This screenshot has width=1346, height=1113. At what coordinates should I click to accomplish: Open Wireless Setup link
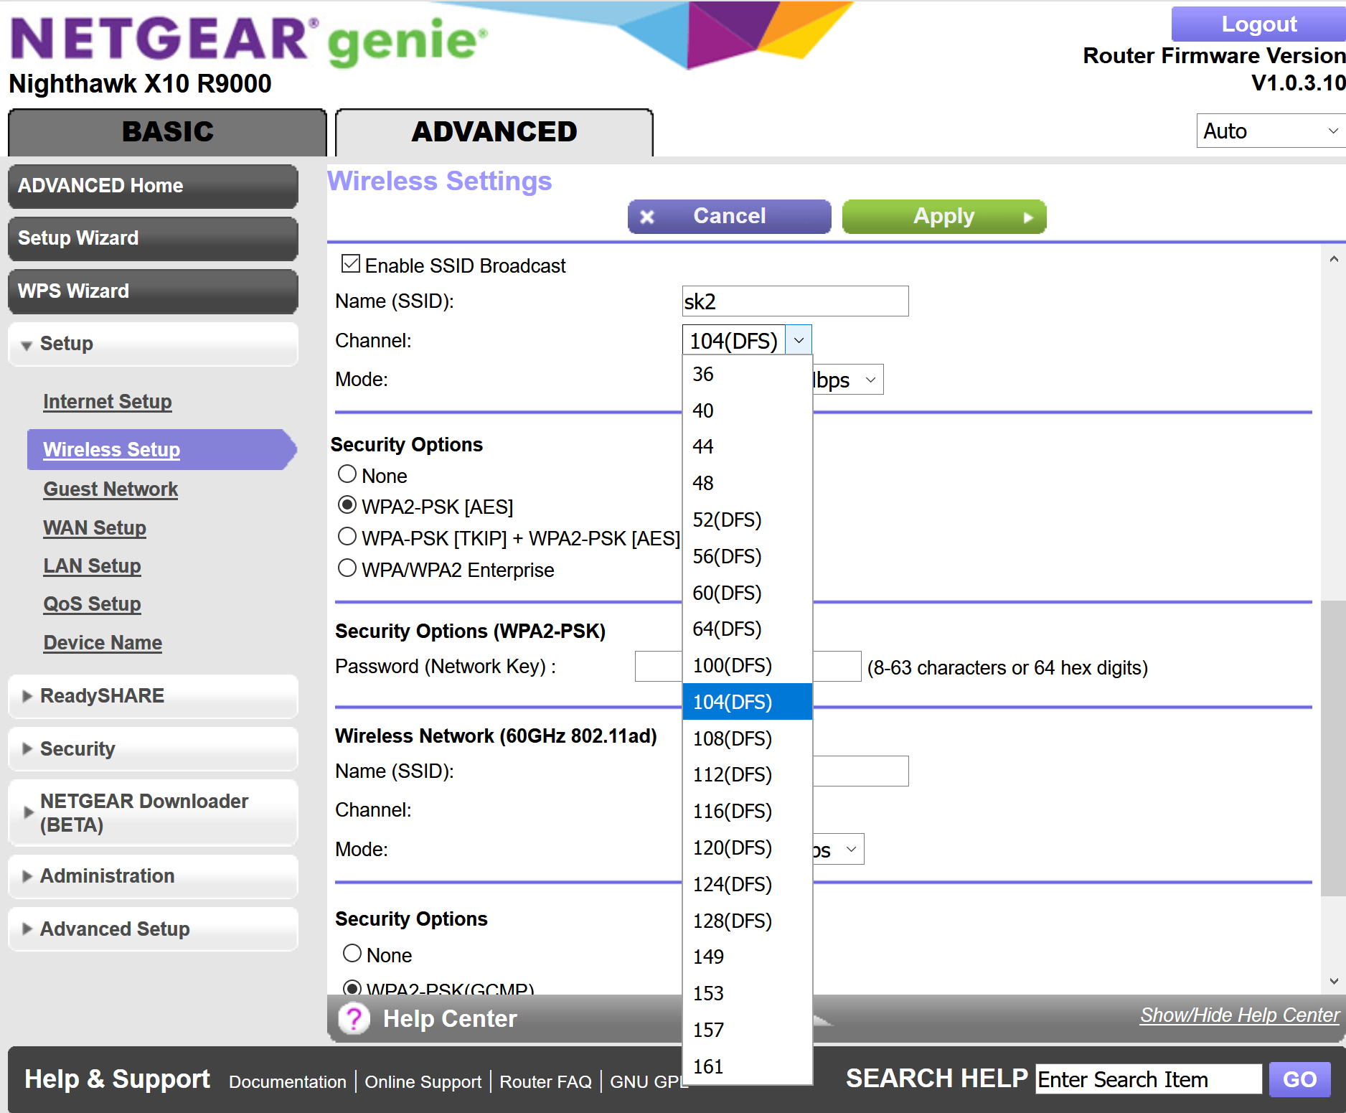[x=112, y=450]
